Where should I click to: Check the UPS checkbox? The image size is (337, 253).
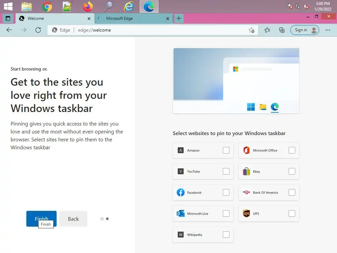point(292,213)
